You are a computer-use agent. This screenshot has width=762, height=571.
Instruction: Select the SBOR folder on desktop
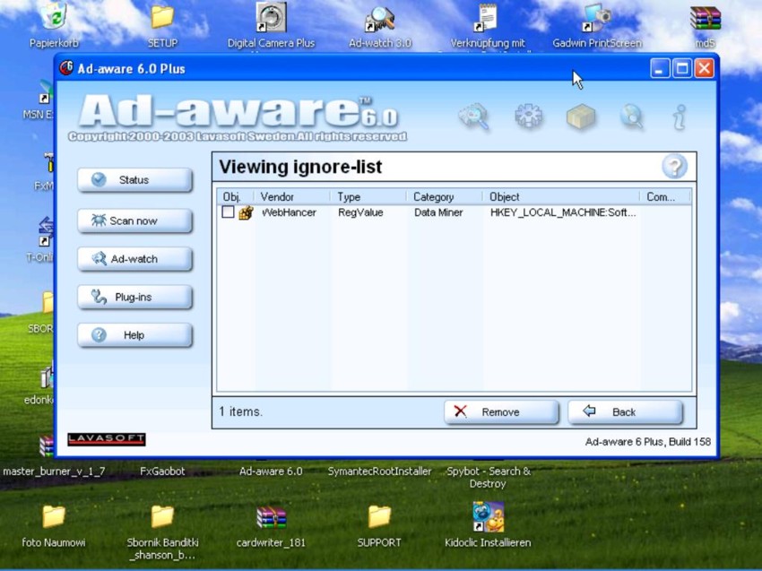48,302
